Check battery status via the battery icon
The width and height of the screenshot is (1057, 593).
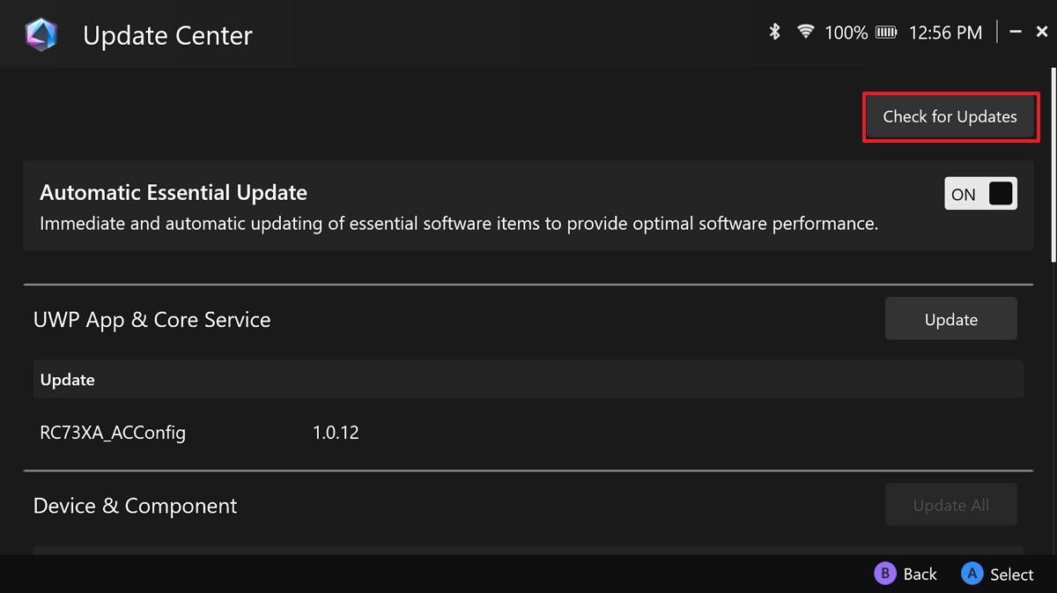pos(884,32)
